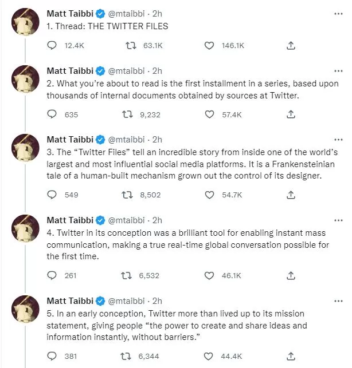Like the tweet with 46.1K likes
Viewport: 352px width, 368px height.
[x=209, y=275]
